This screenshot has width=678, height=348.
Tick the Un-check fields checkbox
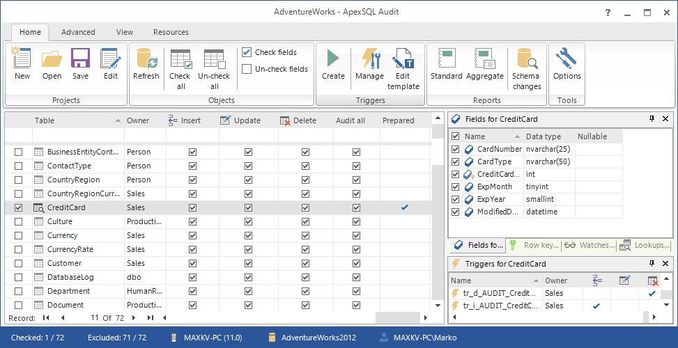(247, 69)
